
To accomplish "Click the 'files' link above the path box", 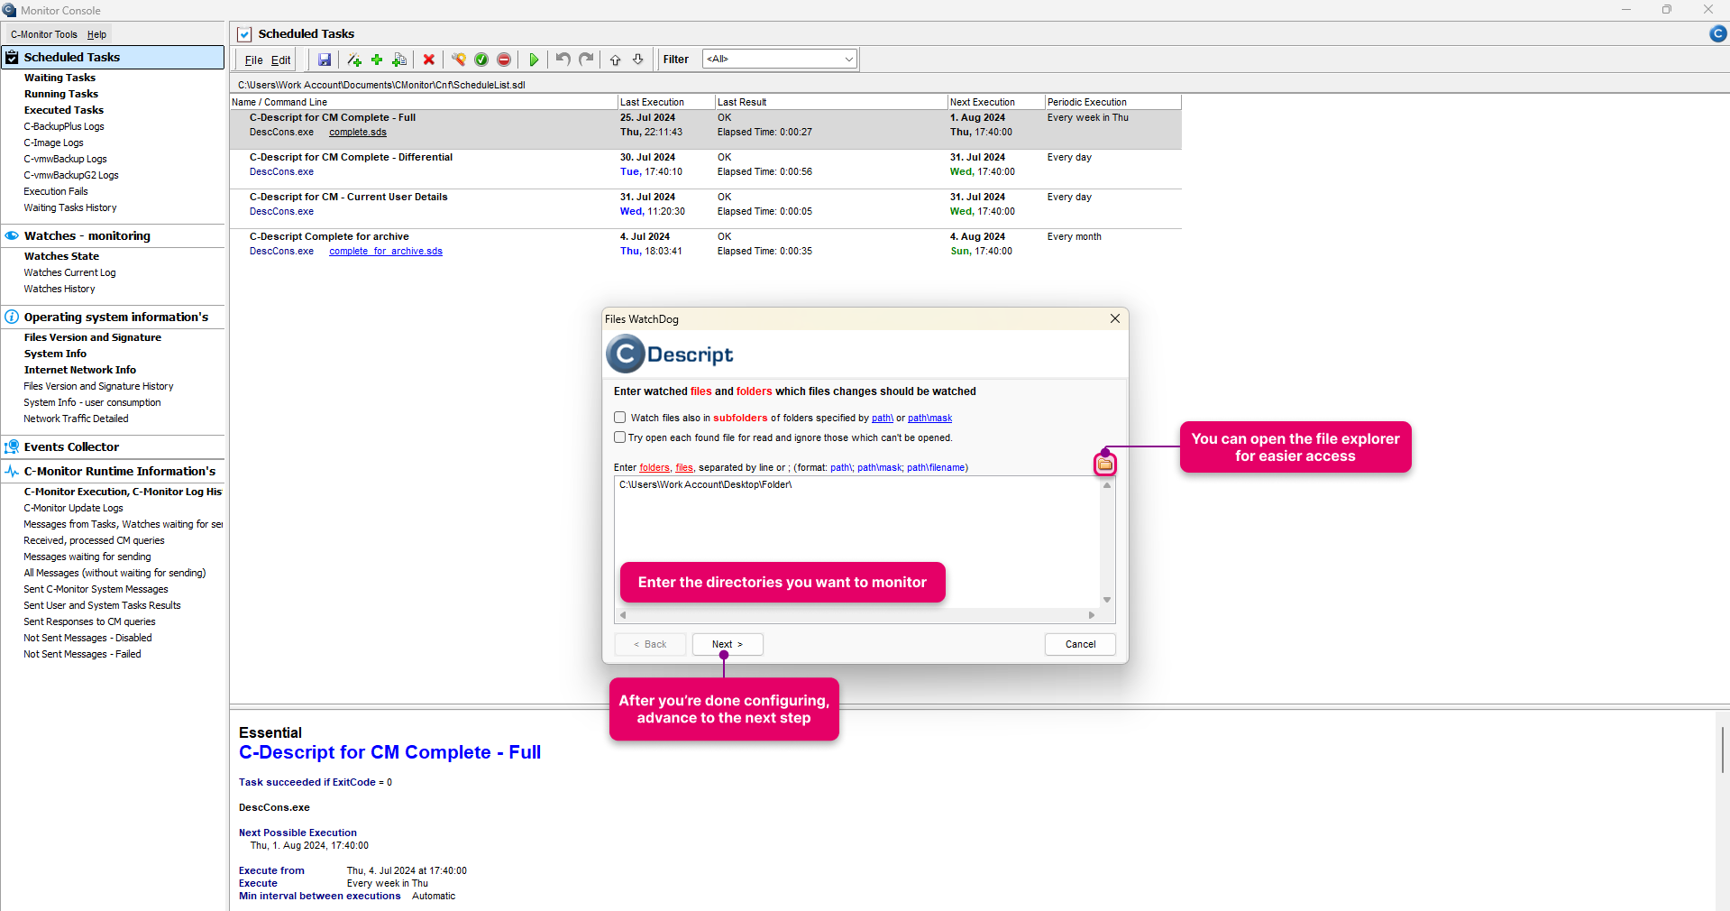I will coord(684,468).
